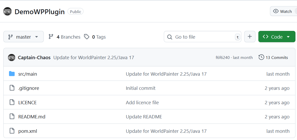
Task: Click the Captain-Chaos commit author avatar
Action: pos(12,57)
